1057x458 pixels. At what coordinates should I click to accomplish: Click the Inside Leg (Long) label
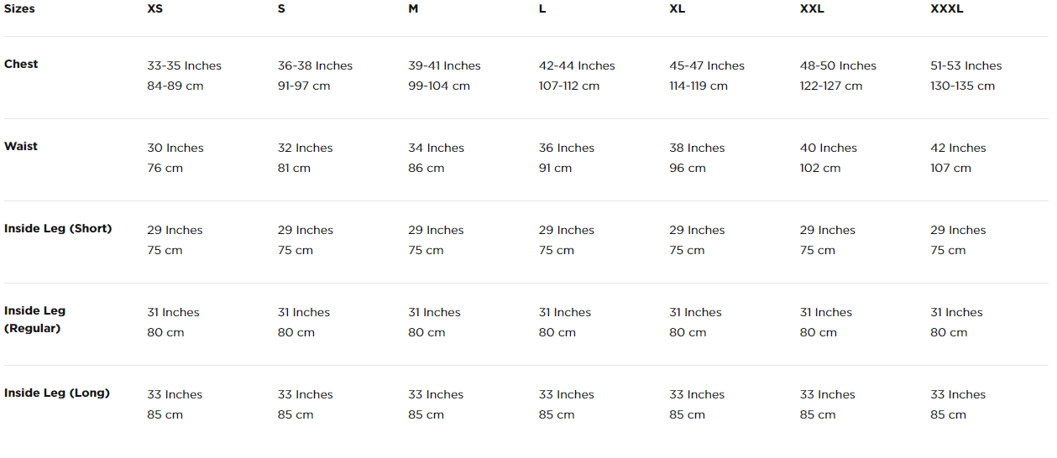click(57, 393)
